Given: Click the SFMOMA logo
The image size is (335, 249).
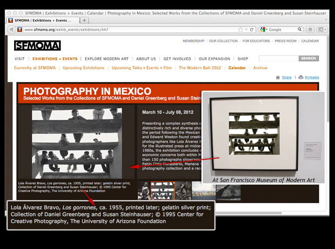Looking at the screenshot, I should [x=37, y=46].
